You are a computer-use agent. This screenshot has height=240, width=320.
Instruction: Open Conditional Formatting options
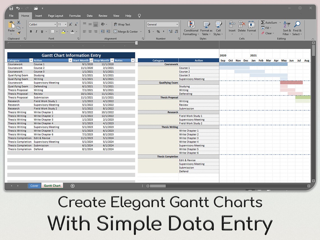click(x=191, y=28)
